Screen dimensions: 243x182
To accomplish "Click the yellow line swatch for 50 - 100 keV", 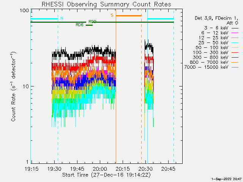I will point(235,48).
